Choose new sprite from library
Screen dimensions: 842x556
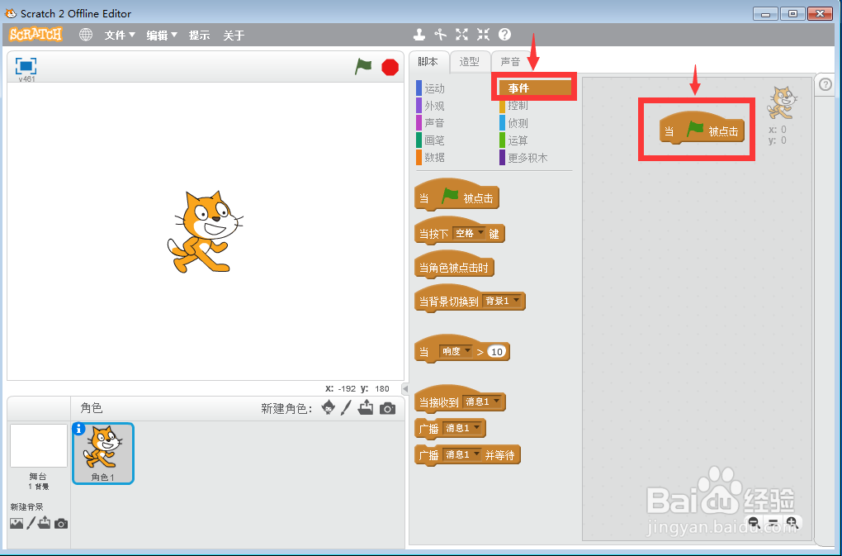328,408
